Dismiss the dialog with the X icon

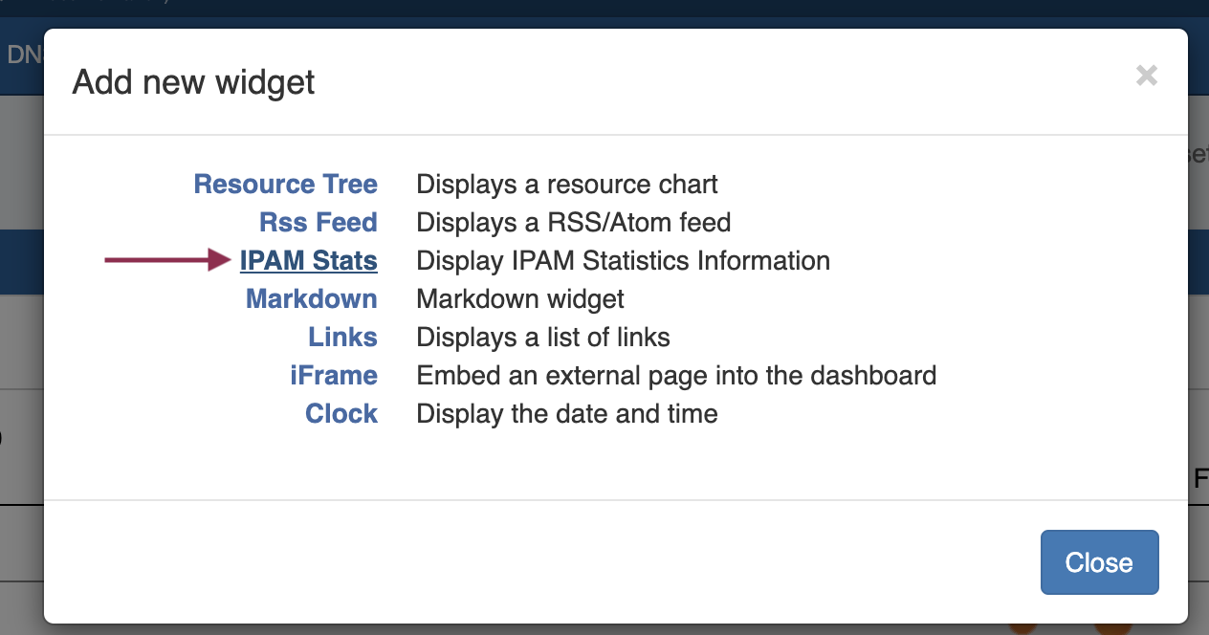[x=1147, y=77]
